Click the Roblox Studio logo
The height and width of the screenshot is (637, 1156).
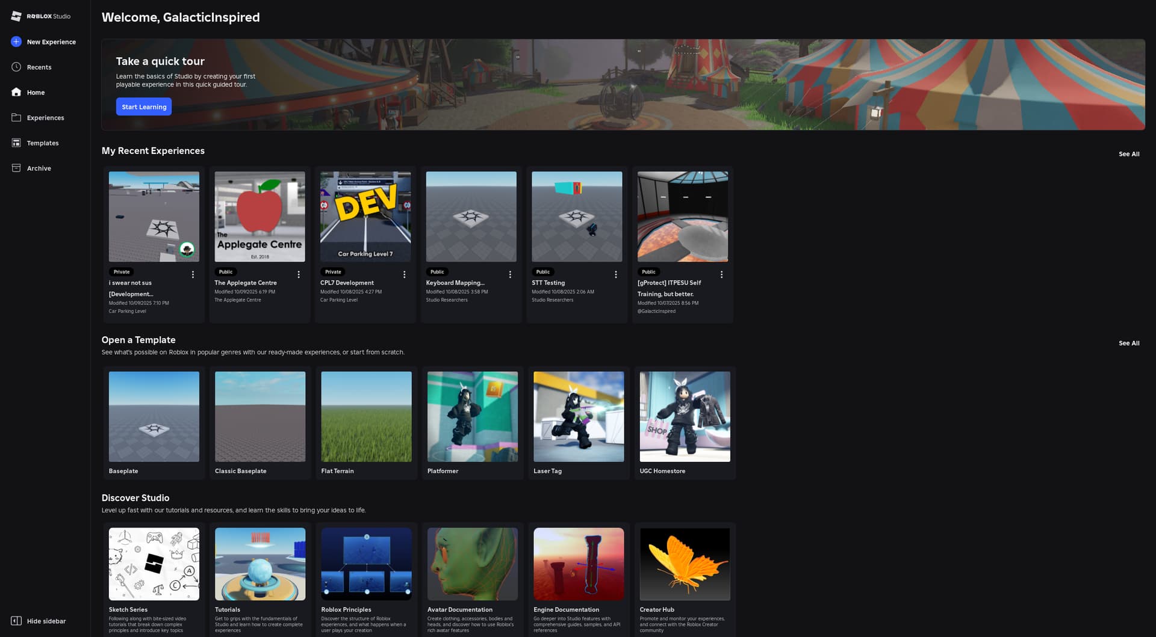pyautogui.click(x=42, y=16)
